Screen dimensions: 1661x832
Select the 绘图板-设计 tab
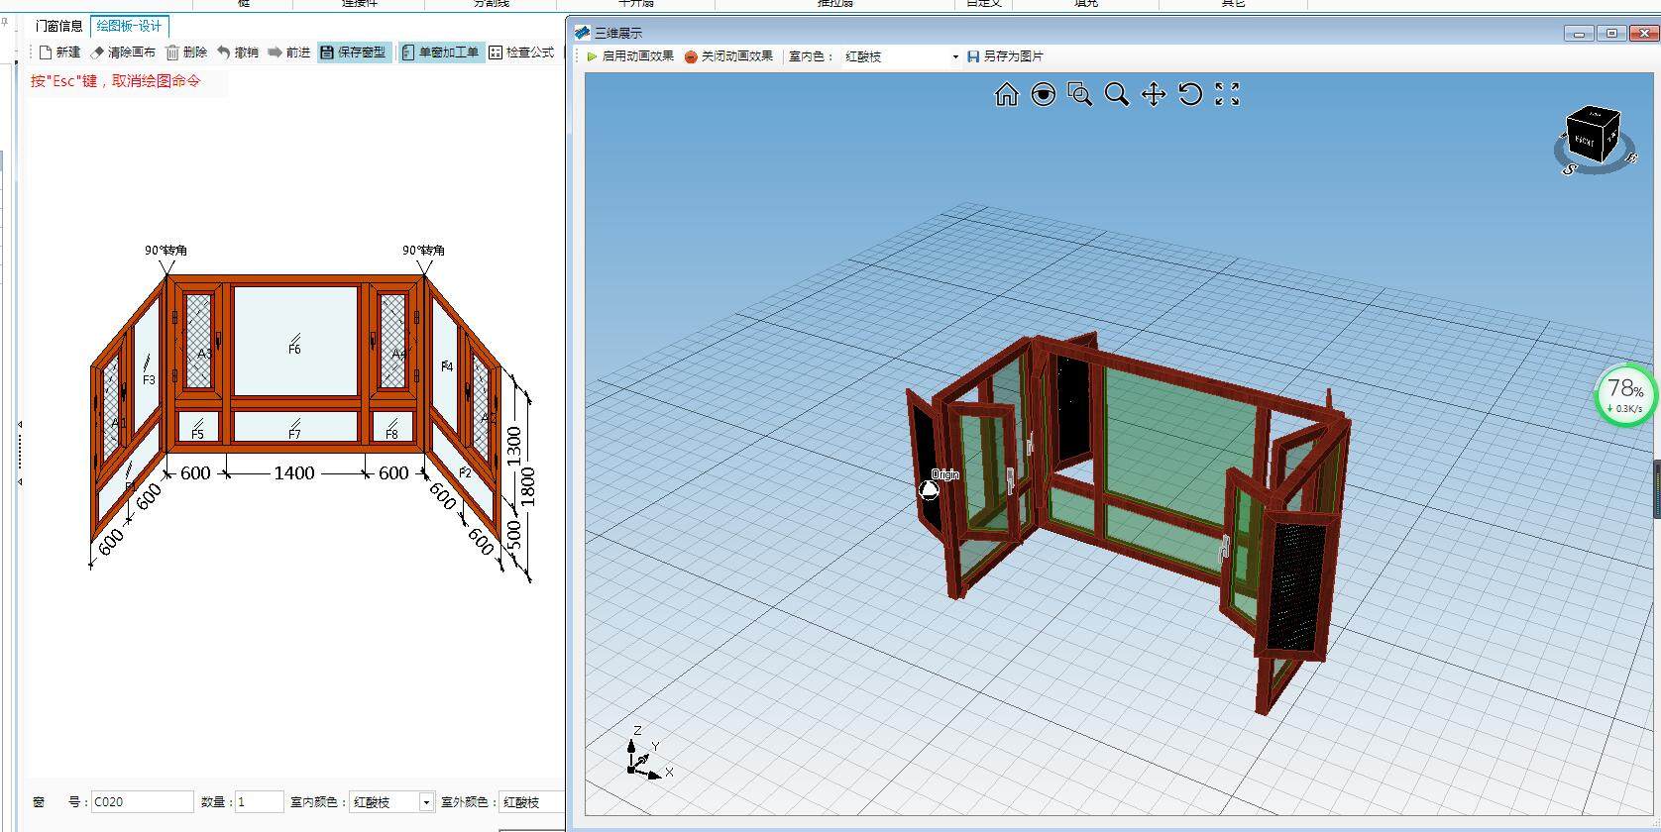coord(129,26)
